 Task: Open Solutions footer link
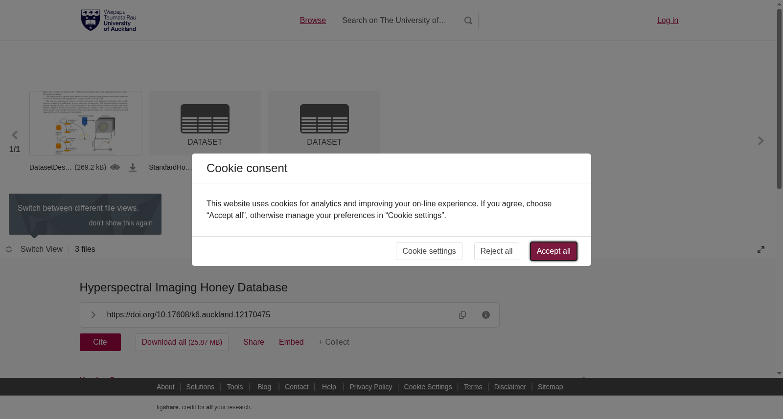tap(200, 387)
